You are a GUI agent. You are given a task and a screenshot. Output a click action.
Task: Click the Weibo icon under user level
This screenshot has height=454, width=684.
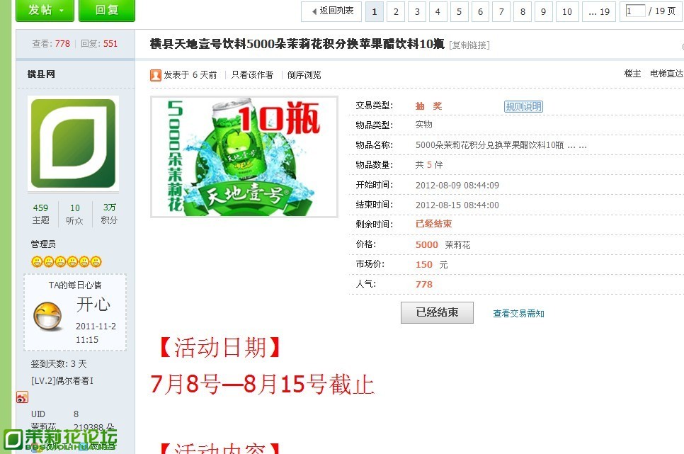pos(22,397)
